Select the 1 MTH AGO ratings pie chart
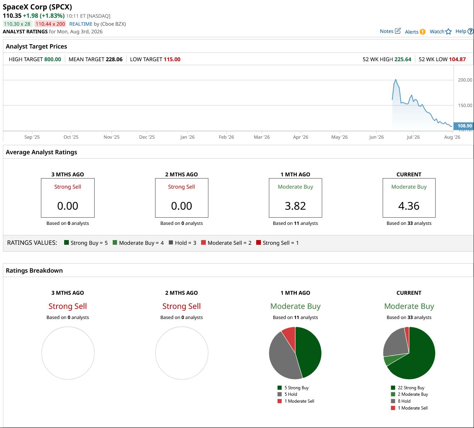474x428 pixels. point(295,353)
